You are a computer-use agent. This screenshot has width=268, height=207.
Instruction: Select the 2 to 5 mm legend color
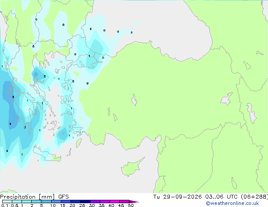(x=36, y=202)
